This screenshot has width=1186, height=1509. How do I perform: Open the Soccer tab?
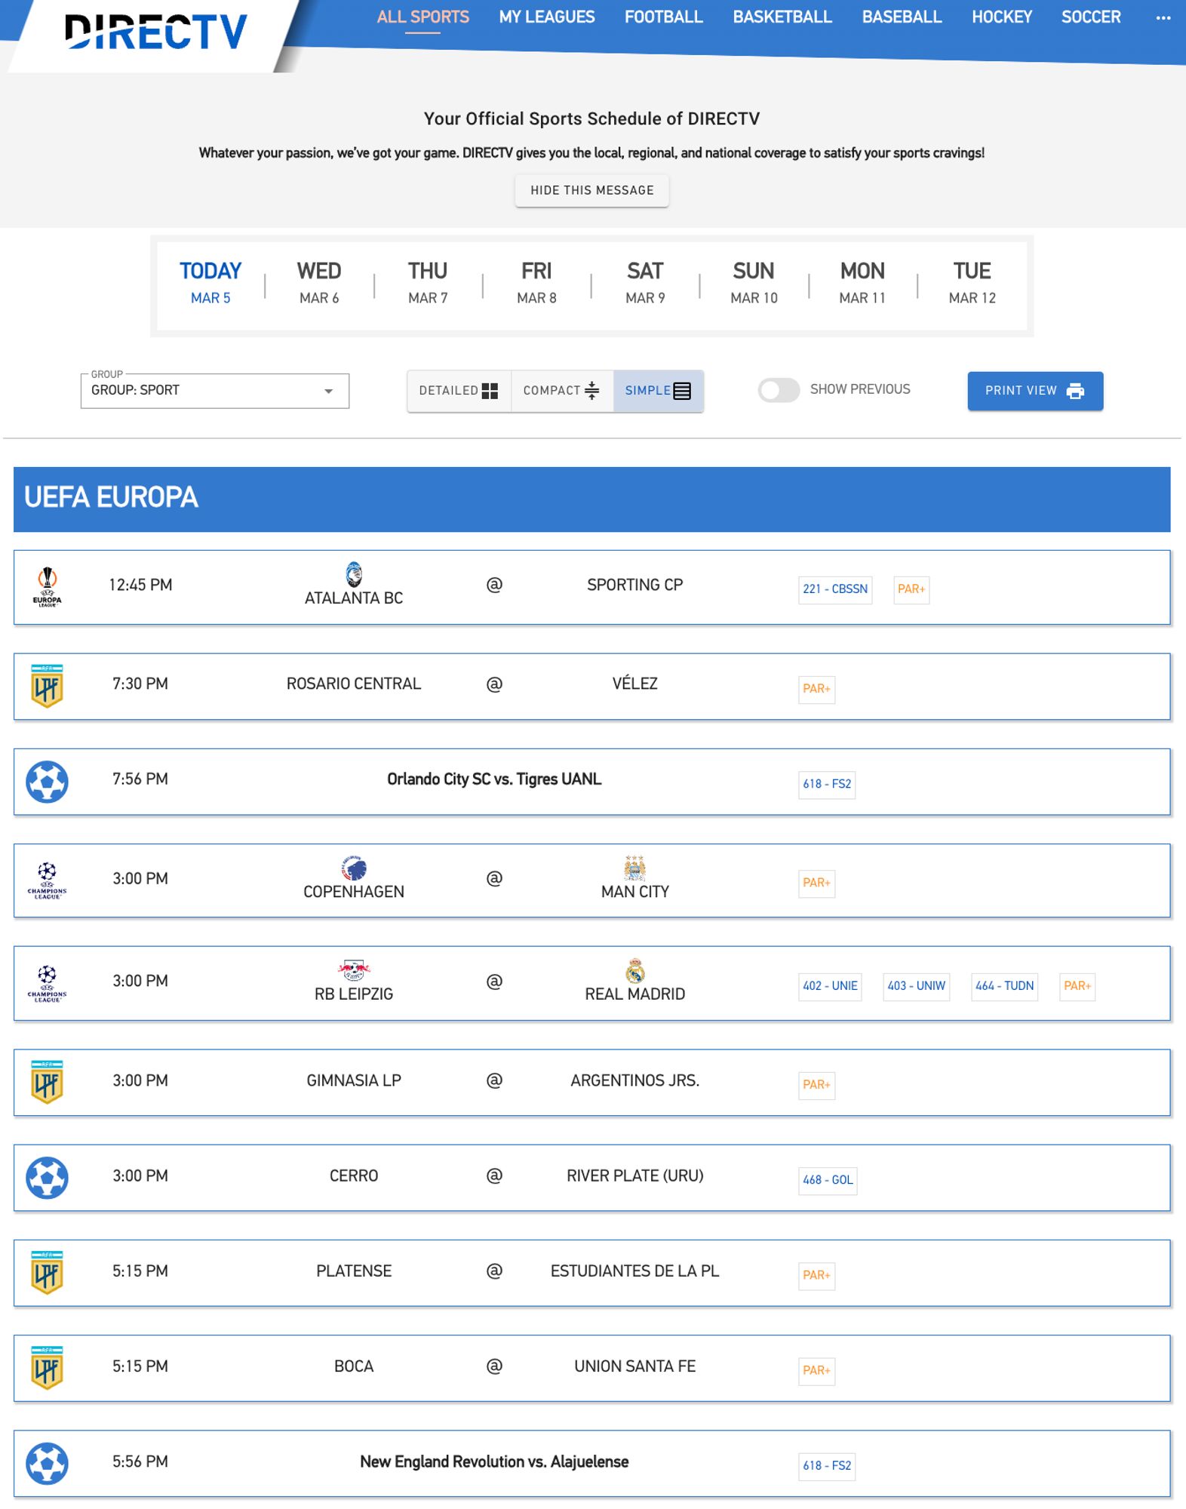point(1091,17)
